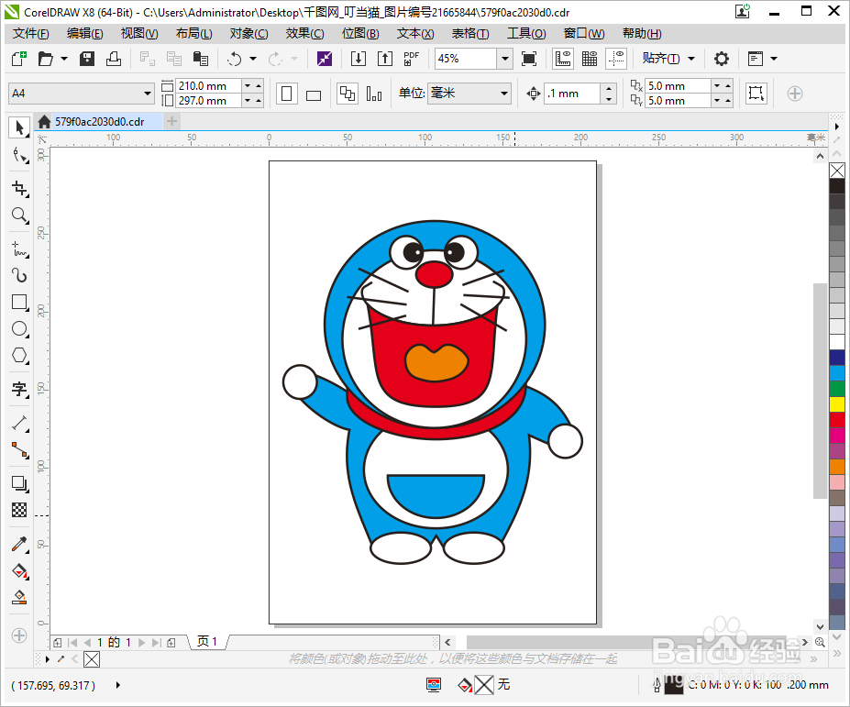Open the 对象 menu
Image resolution: width=850 pixels, height=707 pixels.
pyautogui.click(x=248, y=34)
